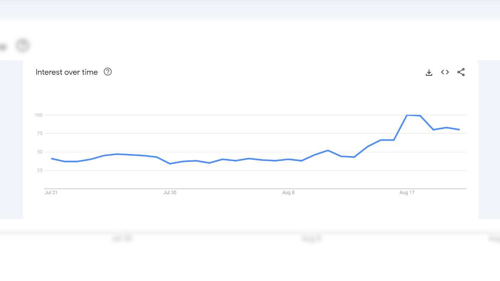This screenshot has height=281, width=500.
Task: Click the blurred circular icon above the chart
Action: [23, 45]
